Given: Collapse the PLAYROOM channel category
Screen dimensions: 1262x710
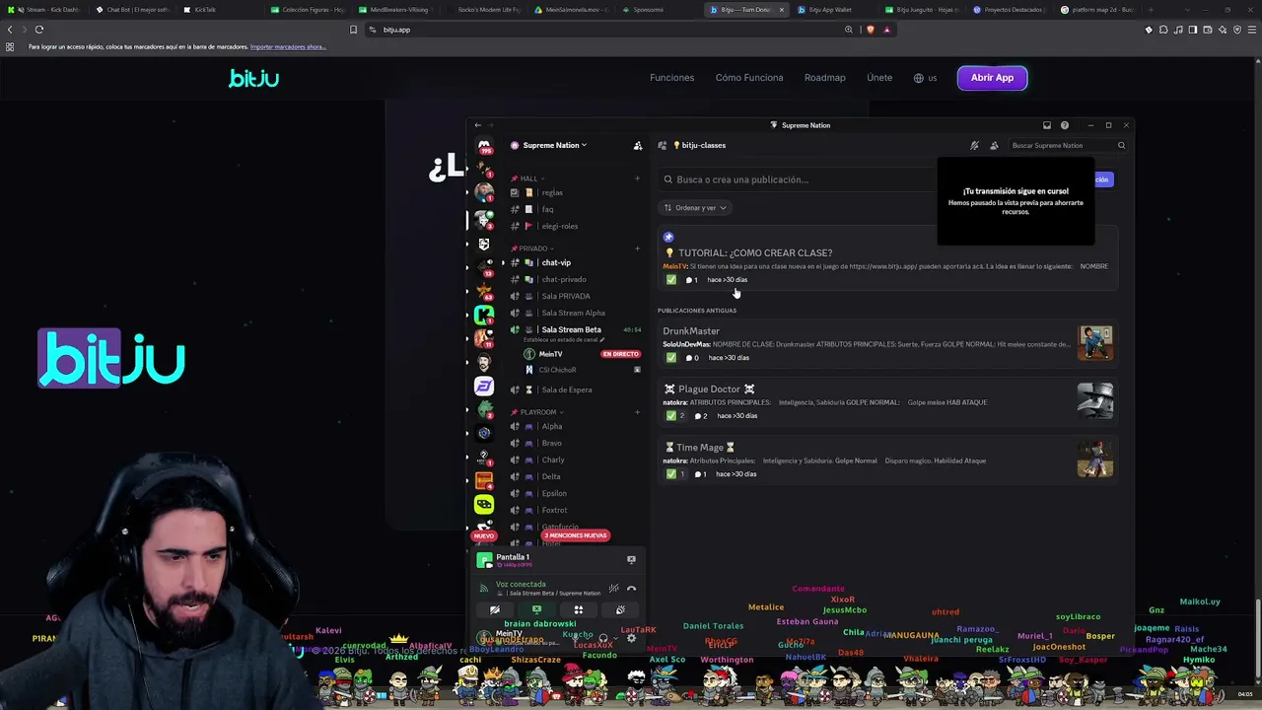Looking at the screenshot, I should (537, 412).
